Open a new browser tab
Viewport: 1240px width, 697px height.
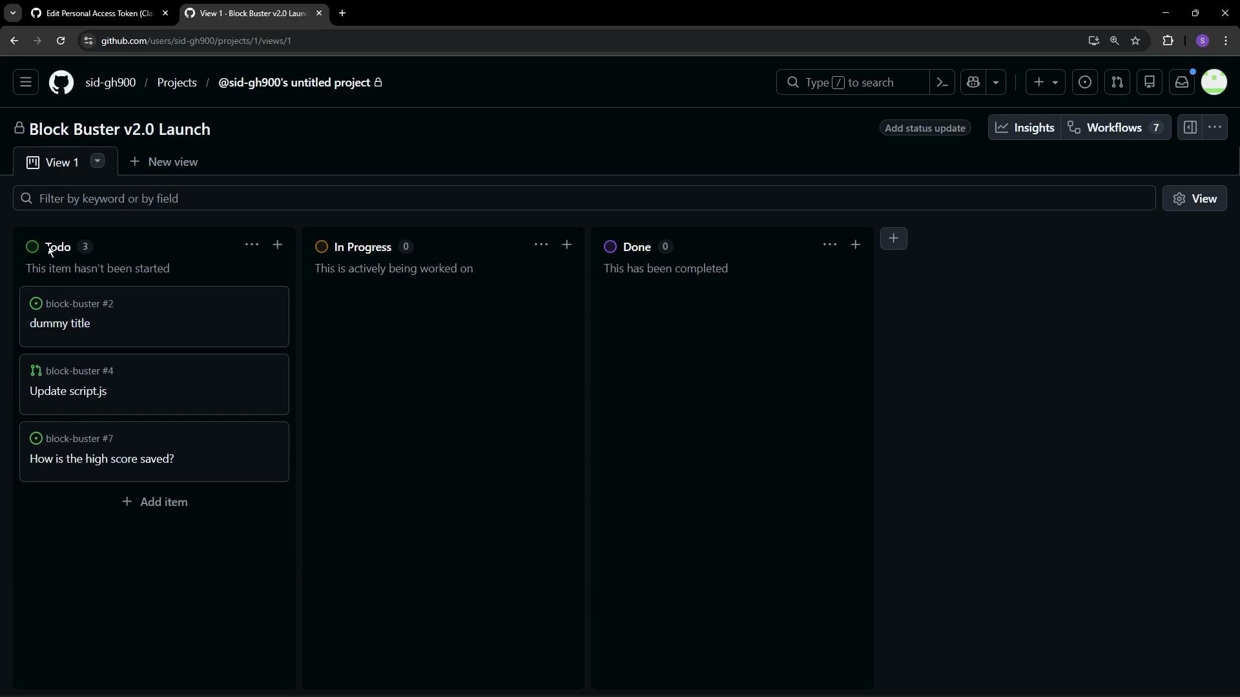(x=342, y=14)
